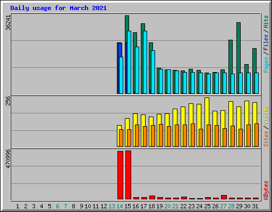Click the 256 y-axis label
Viewport: 272px width, 212px height.
8,101
